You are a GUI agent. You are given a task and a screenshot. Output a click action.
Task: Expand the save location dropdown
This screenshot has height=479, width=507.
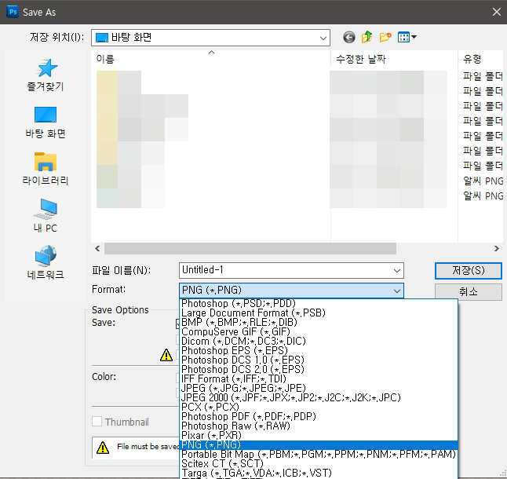[x=323, y=38]
